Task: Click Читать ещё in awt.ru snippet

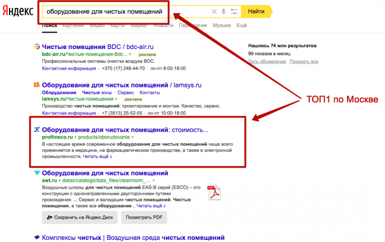Action: coord(151,206)
